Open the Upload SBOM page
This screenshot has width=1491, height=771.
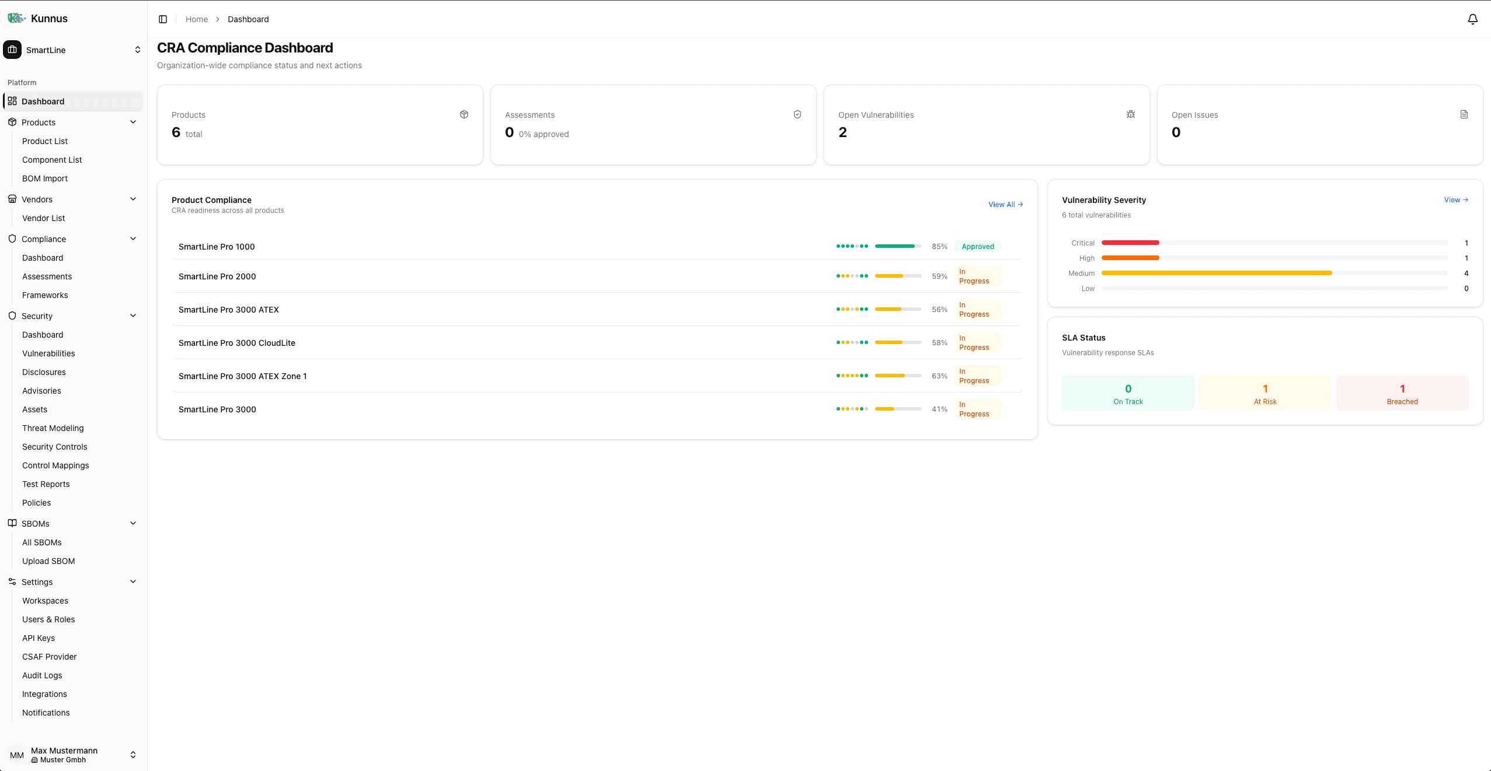tap(48, 560)
